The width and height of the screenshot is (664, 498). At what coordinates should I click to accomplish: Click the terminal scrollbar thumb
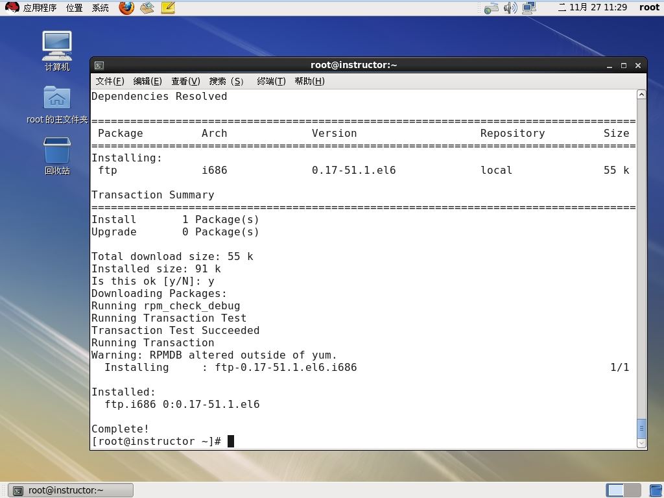coord(641,429)
